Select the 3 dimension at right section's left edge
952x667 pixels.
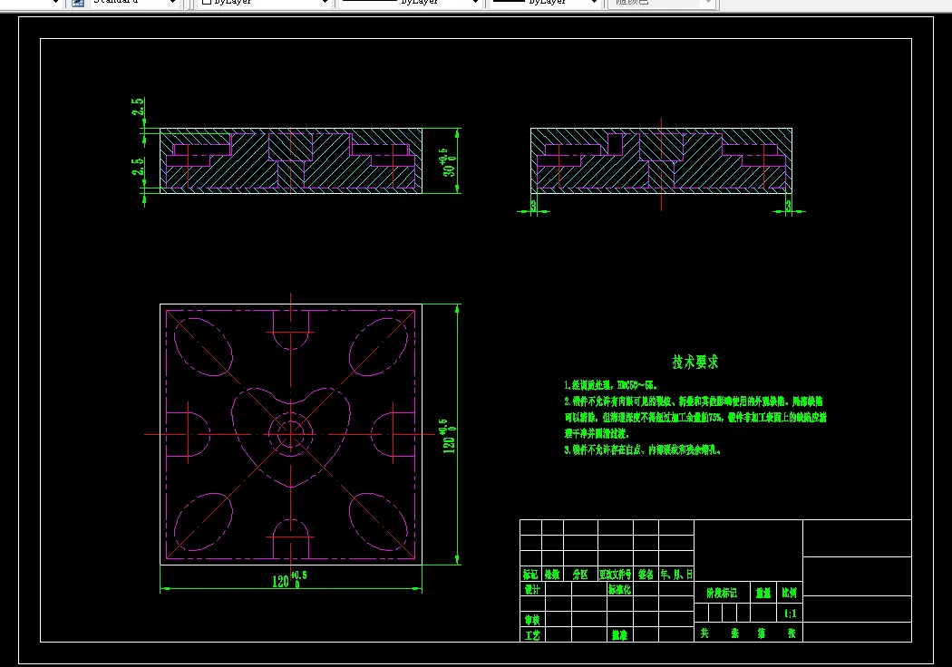click(x=534, y=206)
